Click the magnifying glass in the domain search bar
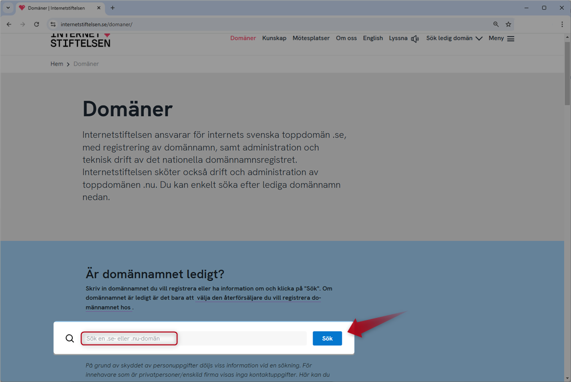This screenshot has width=571, height=382. [70, 338]
